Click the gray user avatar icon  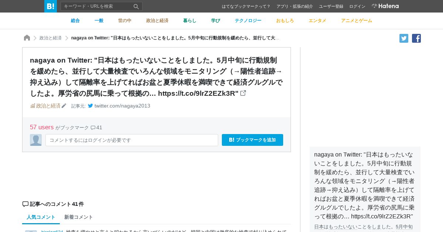[36, 140]
